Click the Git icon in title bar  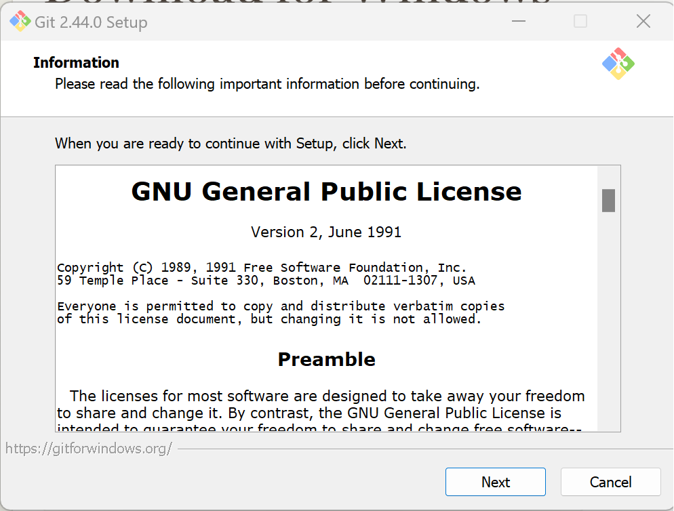pos(20,22)
